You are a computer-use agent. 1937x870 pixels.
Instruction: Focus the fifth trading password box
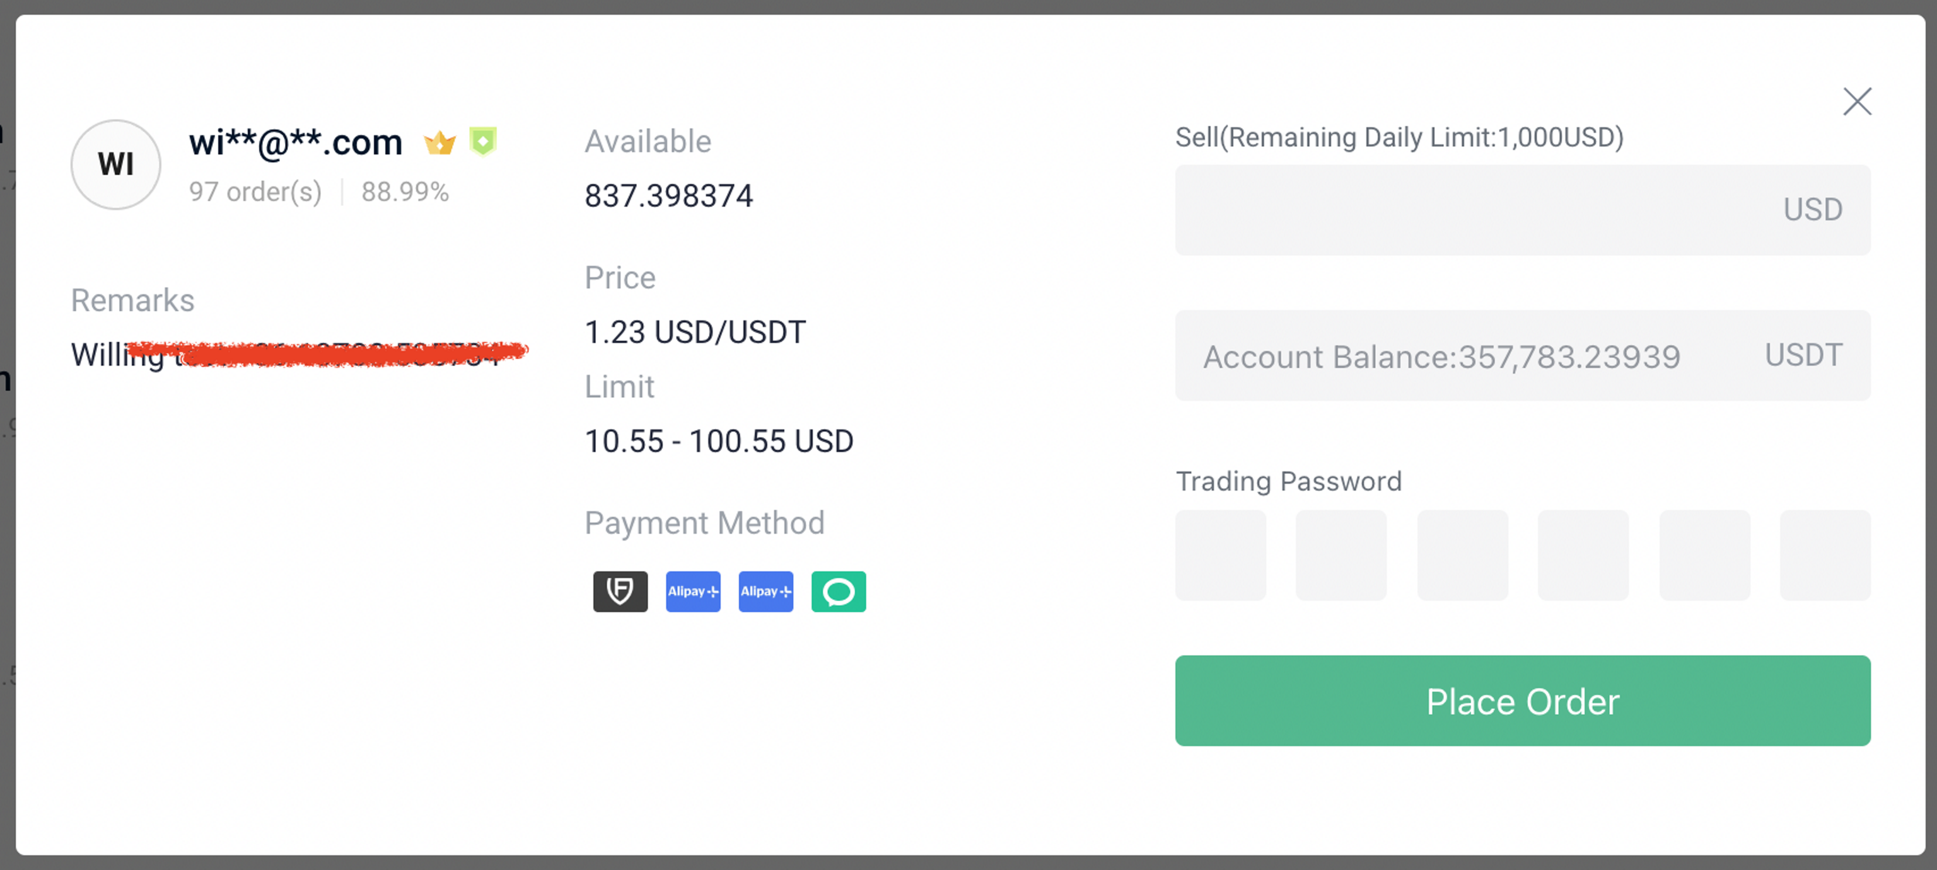click(x=1705, y=555)
